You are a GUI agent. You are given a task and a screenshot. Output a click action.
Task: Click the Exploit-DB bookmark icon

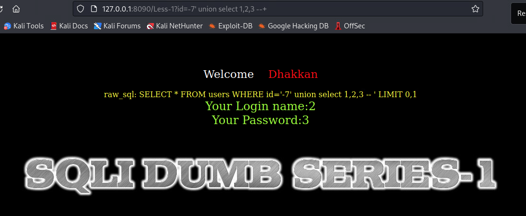point(212,26)
